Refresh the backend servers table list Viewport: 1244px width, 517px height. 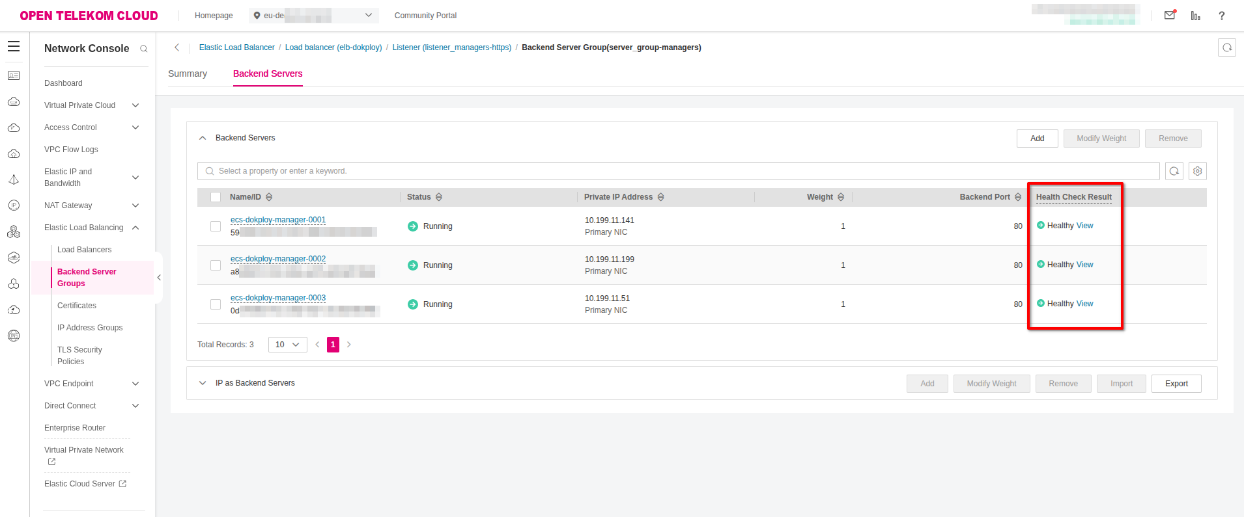[x=1174, y=171]
